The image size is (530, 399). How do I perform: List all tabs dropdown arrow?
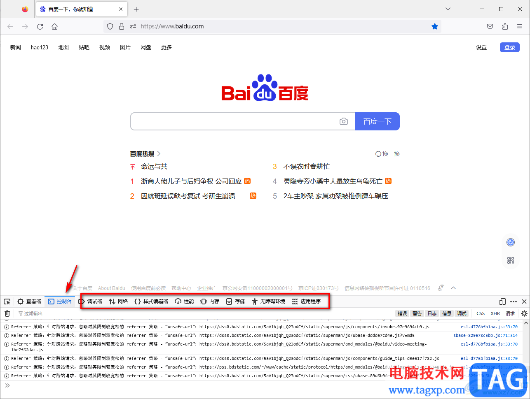[448, 9]
